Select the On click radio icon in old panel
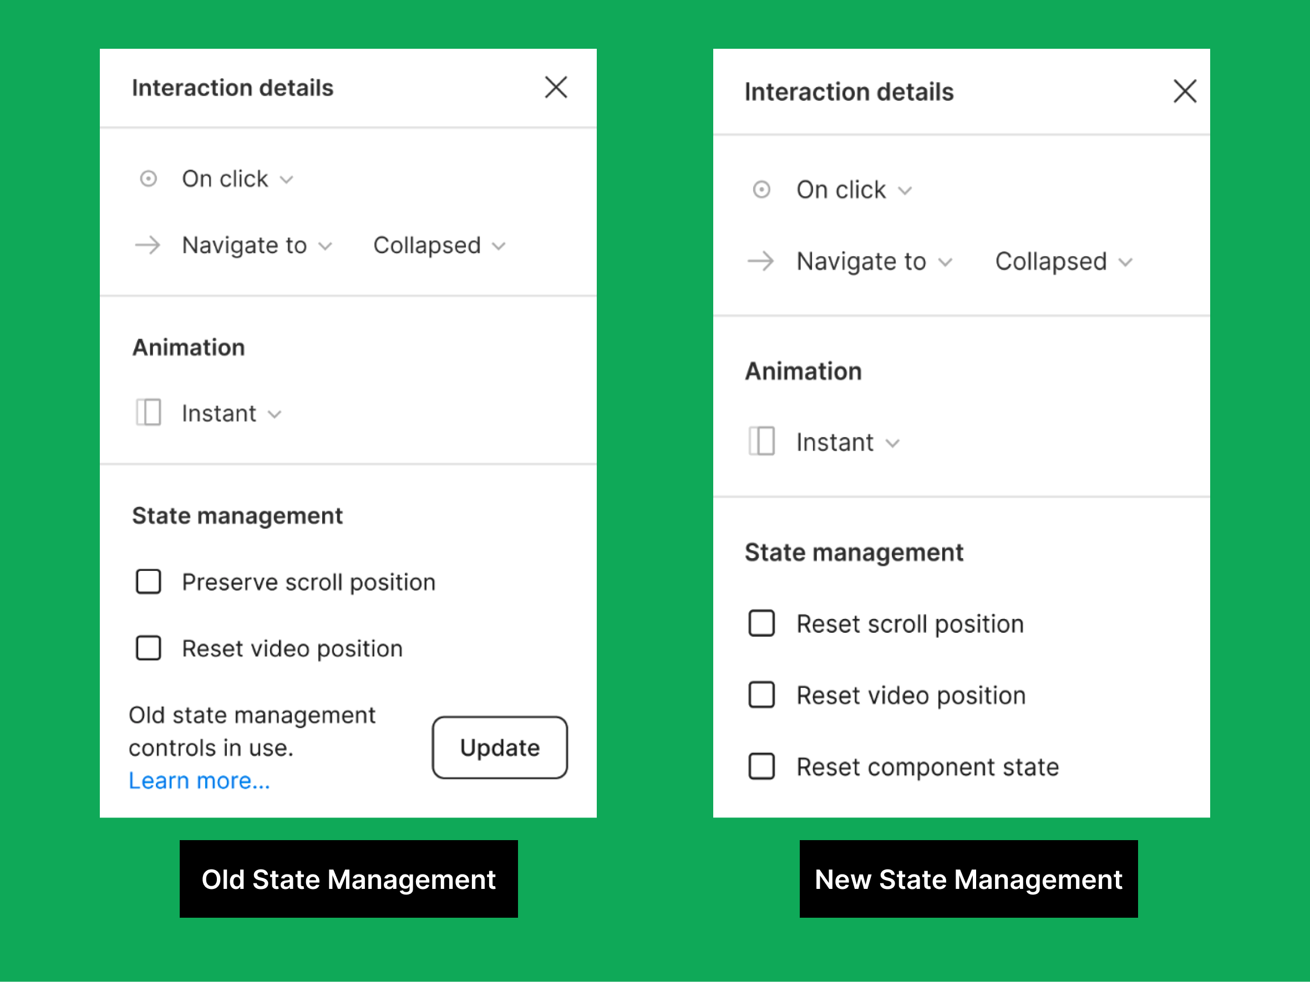This screenshot has height=982, width=1310. (x=149, y=179)
